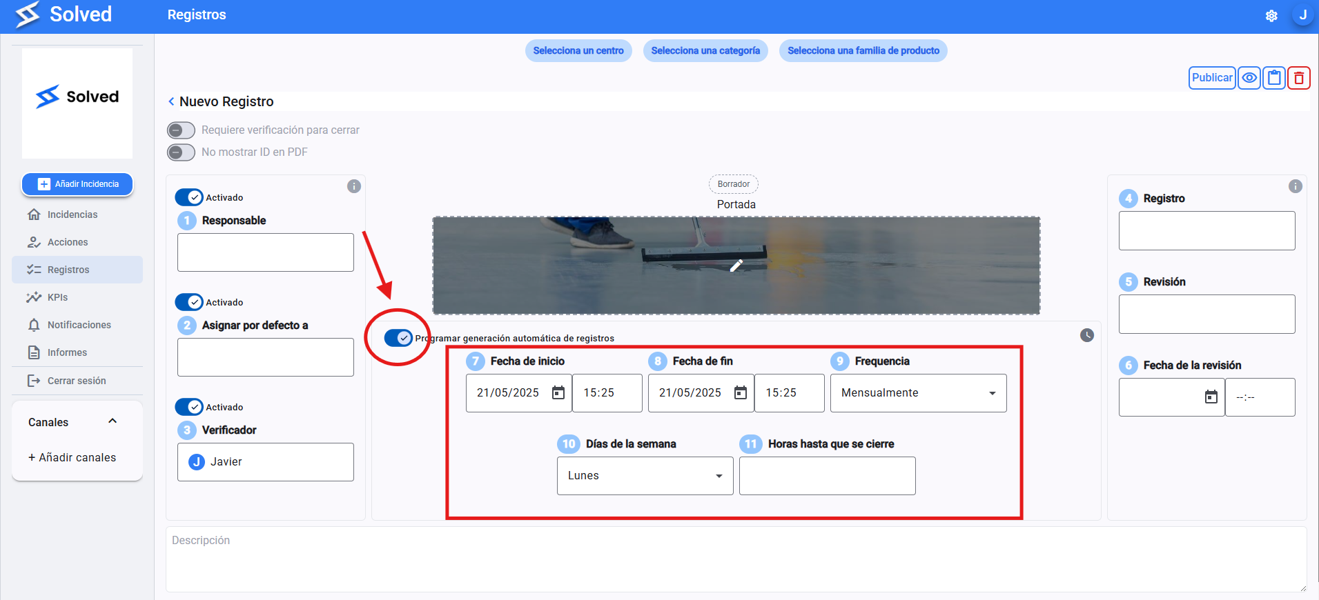Open Incidencias in sidebar
This screenshot has height=600, width=1319.
pyautogui.click(x=77, y=214)
